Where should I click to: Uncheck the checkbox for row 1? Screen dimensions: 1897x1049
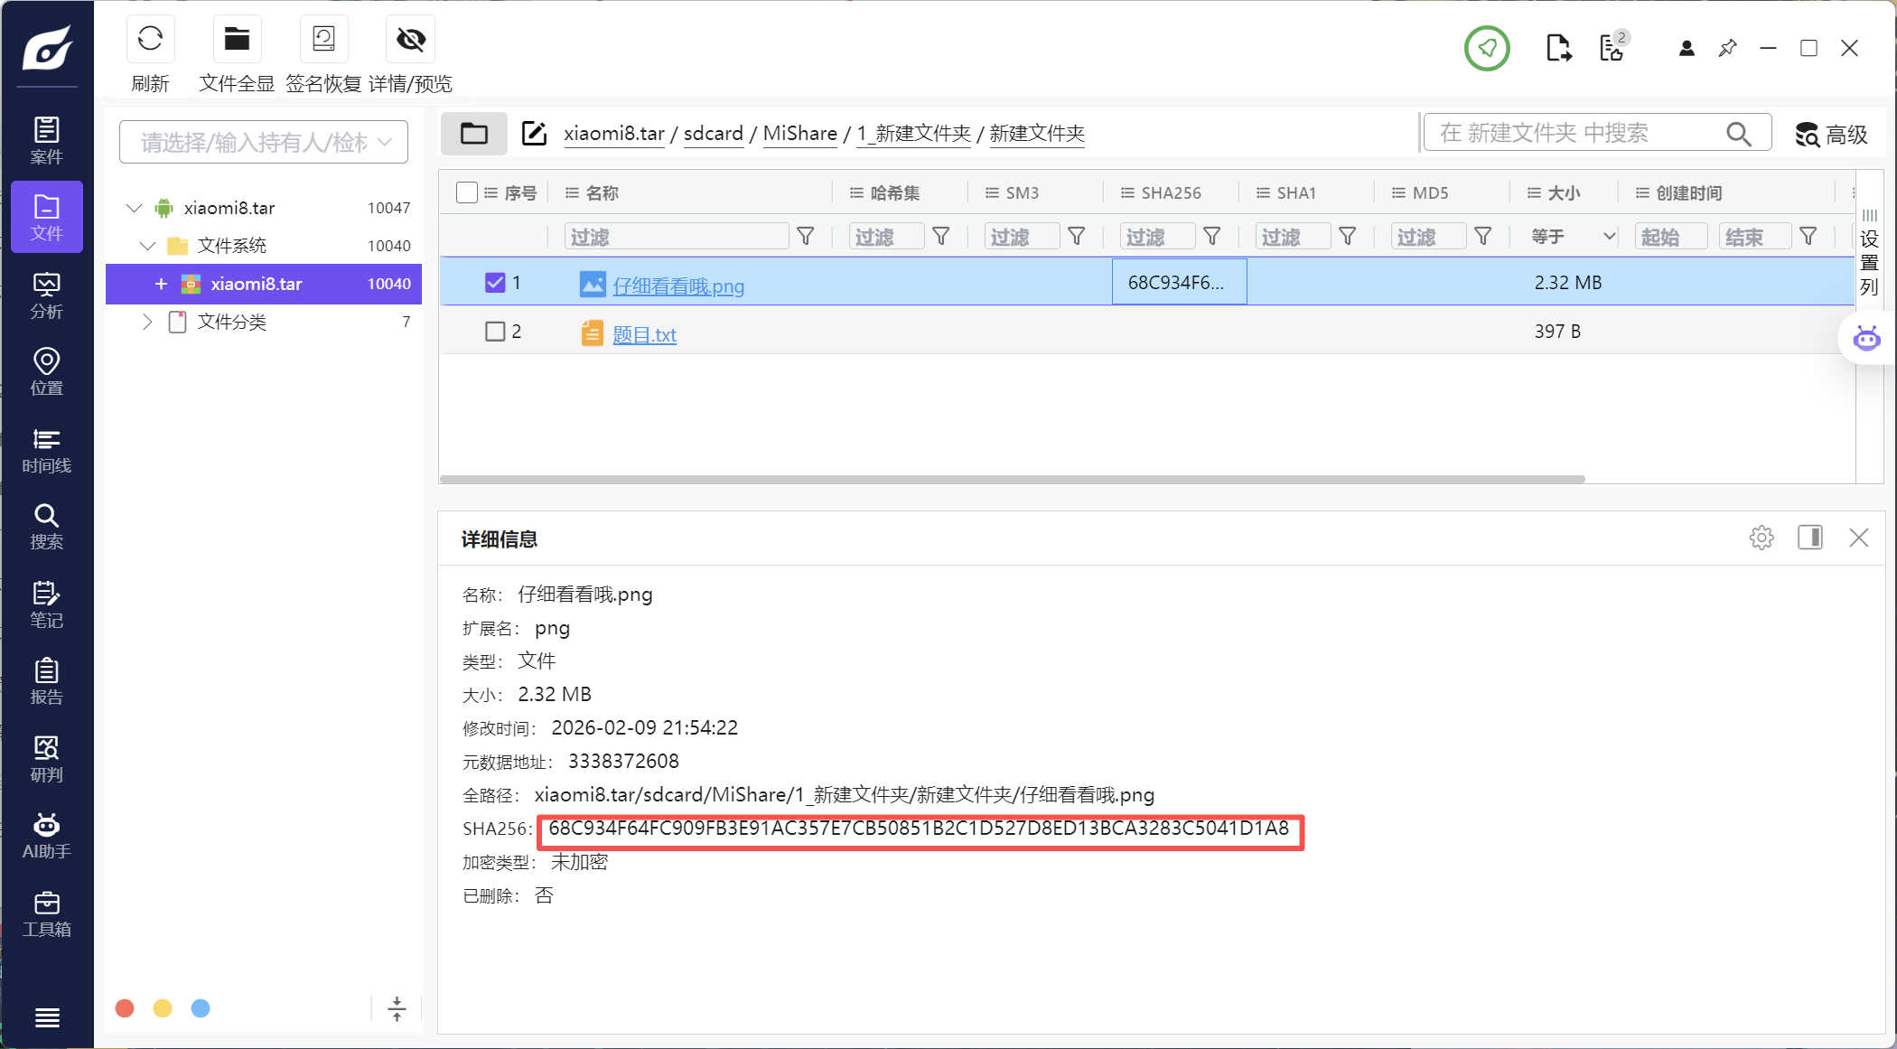(495, 283)
